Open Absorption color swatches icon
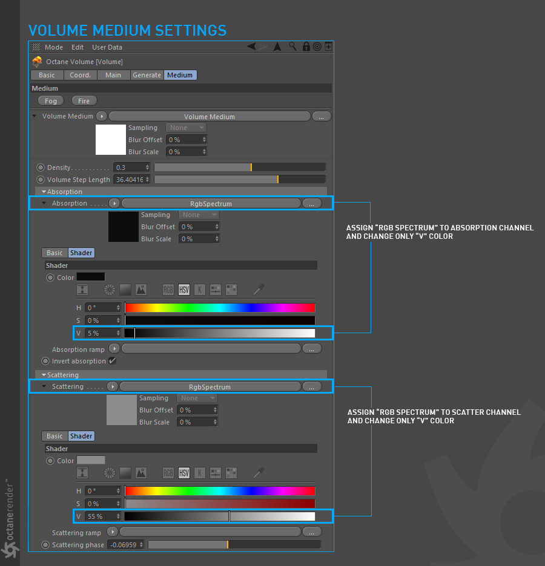Image resolution: width=545 pixels, height=566 pixels. tap(231, 290)
